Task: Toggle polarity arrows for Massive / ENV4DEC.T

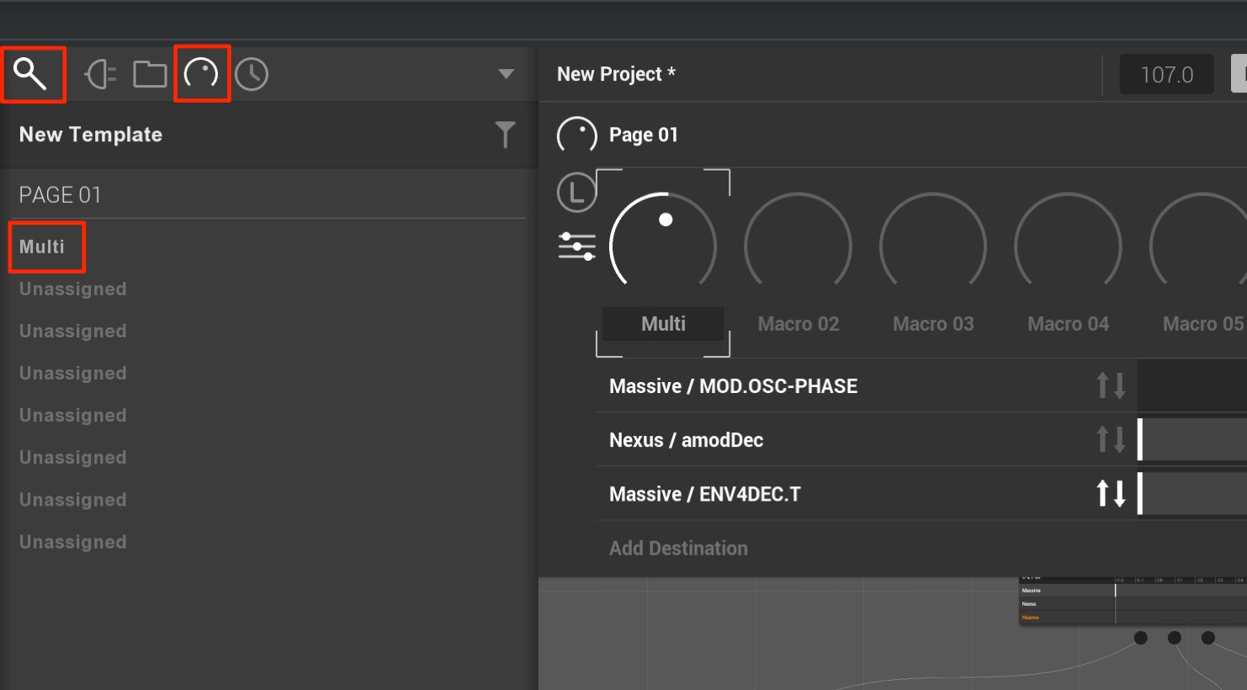Action: pyautogui.click(x=1111, y=493)
